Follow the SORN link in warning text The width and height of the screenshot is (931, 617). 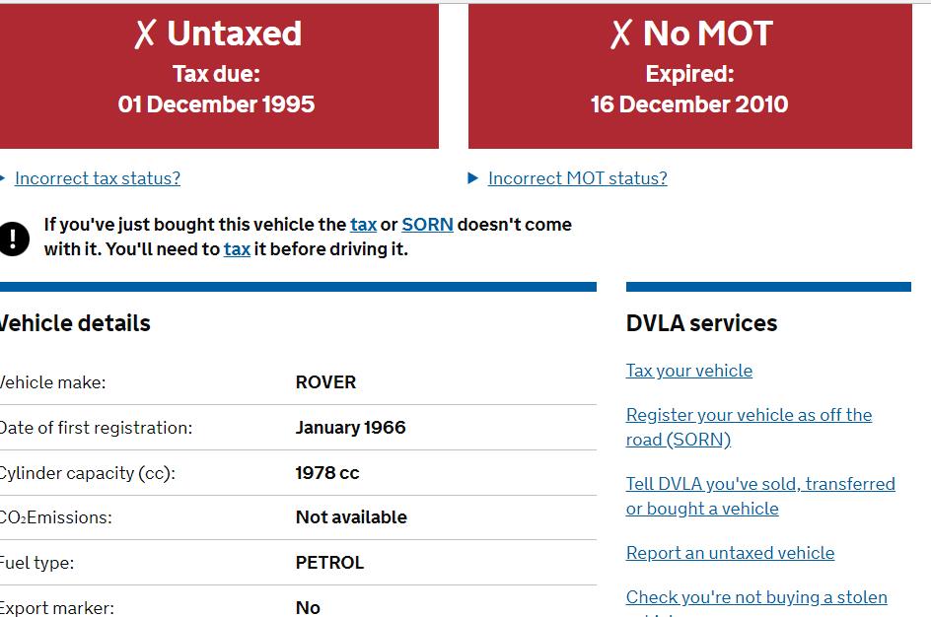(x=427, y=225)
